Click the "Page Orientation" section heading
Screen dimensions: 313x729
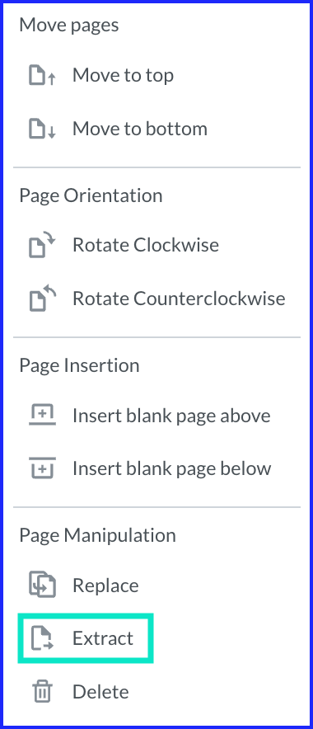pyautogui.click(x=91, y=196)
